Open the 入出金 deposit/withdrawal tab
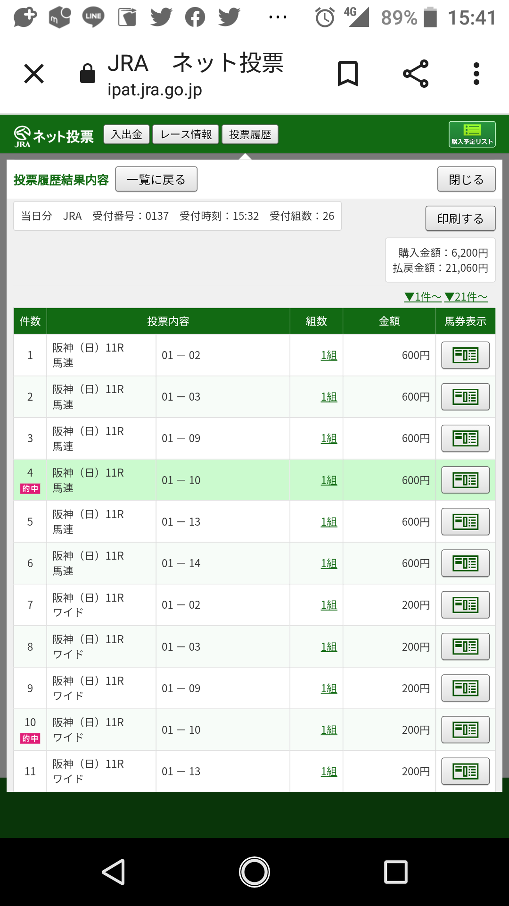Viewport: 509px width, 906px height. coord(126,134)
